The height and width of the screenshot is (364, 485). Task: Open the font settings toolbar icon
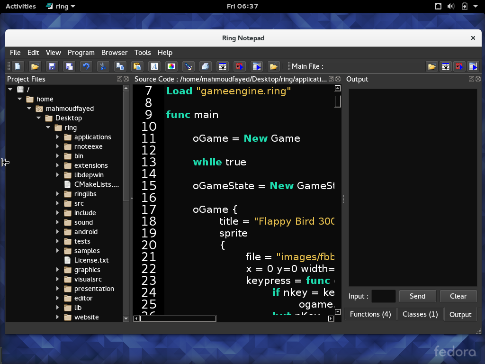[x=154, y=66]
